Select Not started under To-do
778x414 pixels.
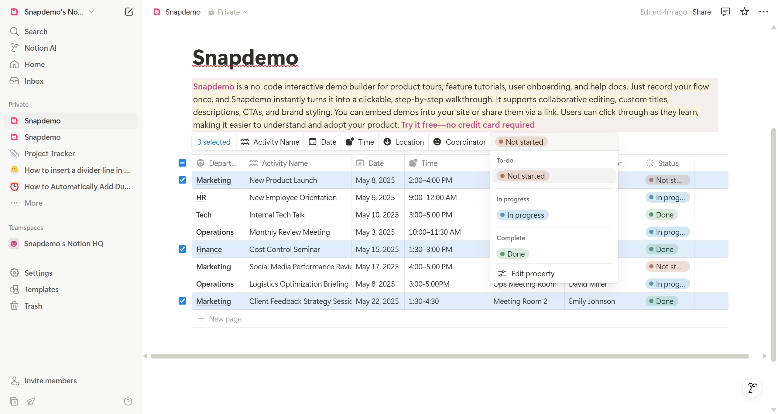[554, 176]
